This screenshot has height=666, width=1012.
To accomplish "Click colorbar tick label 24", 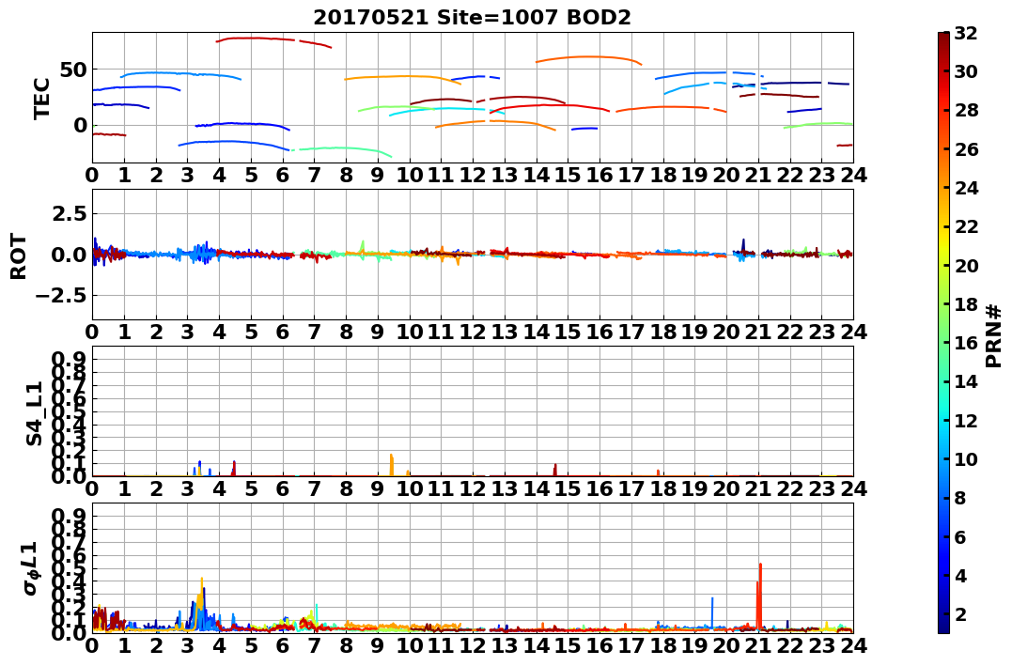I will (x=966, y=188).
